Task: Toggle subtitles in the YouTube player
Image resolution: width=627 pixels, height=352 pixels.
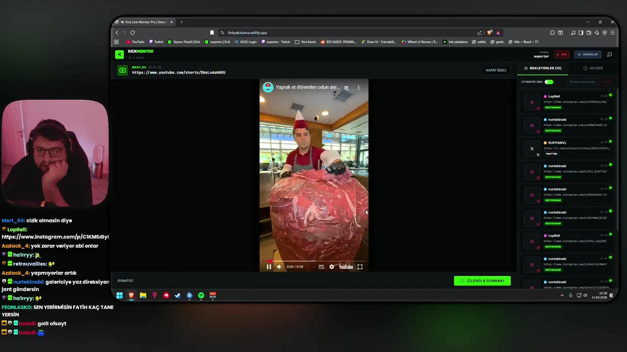Action: pyautogui.click(x=321, y=267)
